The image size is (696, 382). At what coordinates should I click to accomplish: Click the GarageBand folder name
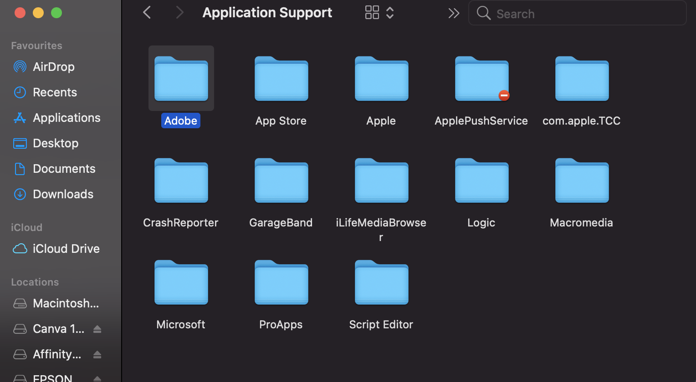[x=281, y=223]
